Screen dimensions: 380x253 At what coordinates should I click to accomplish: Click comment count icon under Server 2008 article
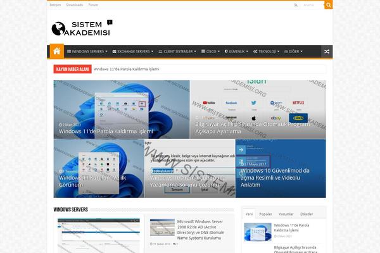[175, 244]
